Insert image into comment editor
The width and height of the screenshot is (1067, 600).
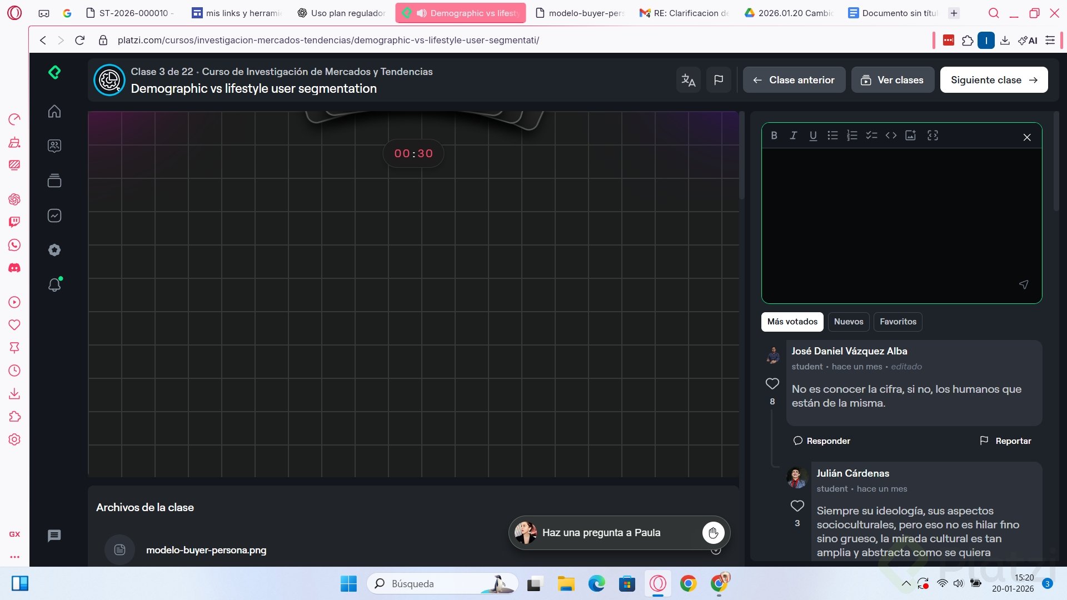click(910, 136)
